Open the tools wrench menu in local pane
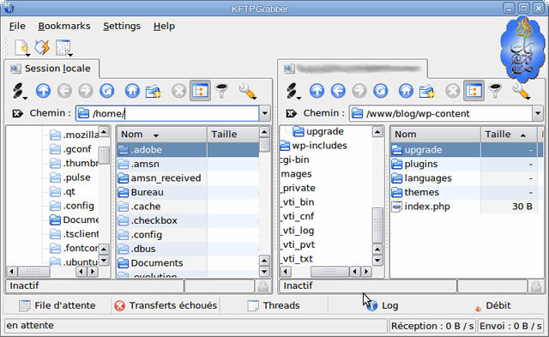Image resolution: width=549 pixels, height=337 pixels. [248, 91]
